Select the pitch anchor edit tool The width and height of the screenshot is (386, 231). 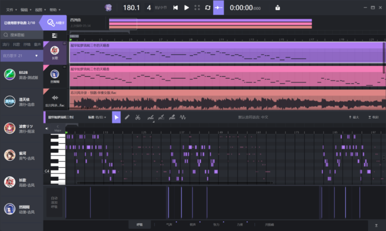(161, 117)
